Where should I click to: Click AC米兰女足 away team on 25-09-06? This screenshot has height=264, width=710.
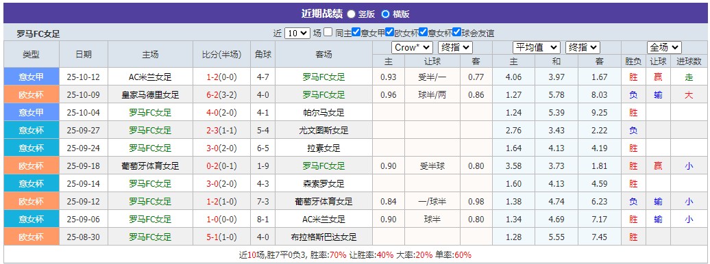point(323,220)
